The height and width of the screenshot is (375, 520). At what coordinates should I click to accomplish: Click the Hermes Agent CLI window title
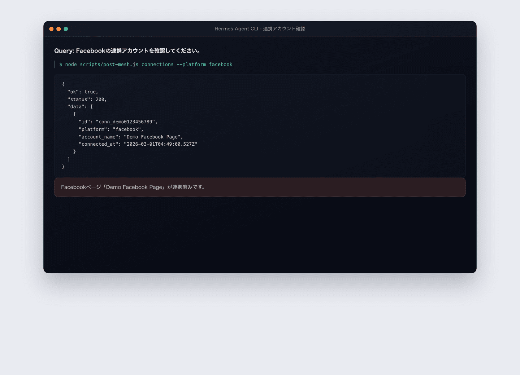(x=260, y=29)
